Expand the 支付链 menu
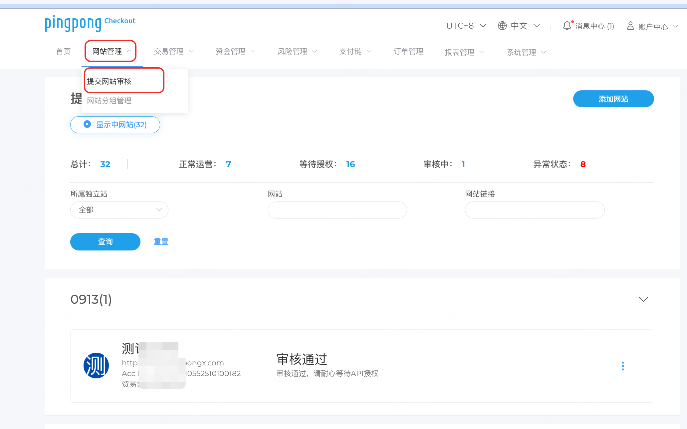687x429 pixels. (355, 51)
